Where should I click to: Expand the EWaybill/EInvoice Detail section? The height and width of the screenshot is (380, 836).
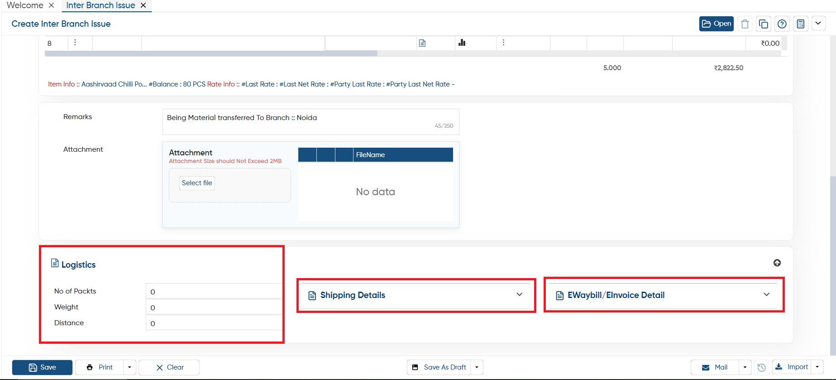(664, 295)
